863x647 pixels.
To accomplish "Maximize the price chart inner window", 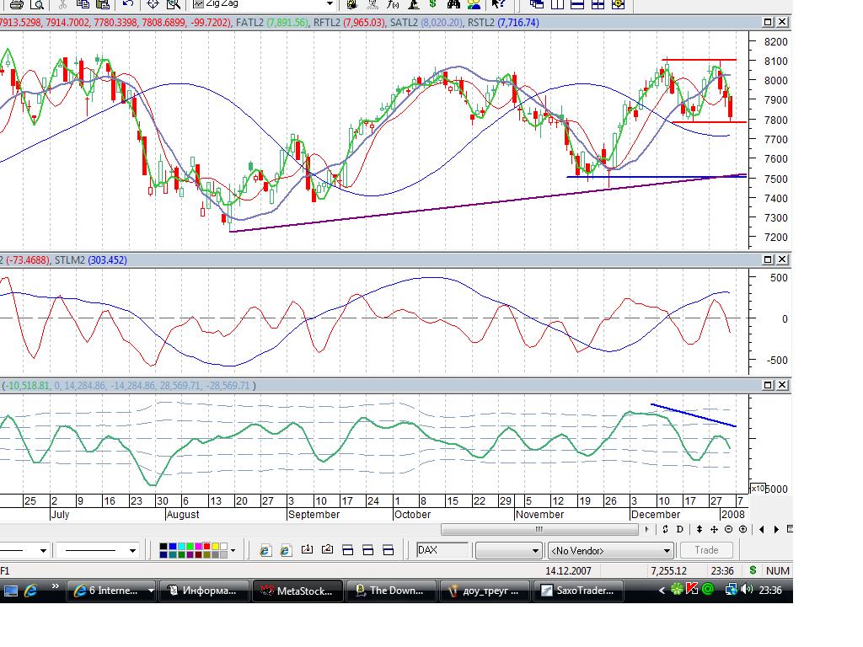I will tap(768, 22).
